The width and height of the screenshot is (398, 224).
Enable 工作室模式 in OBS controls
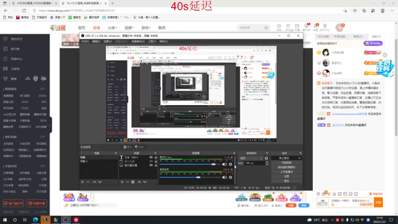pyautogui.click(x=287, y=172)
